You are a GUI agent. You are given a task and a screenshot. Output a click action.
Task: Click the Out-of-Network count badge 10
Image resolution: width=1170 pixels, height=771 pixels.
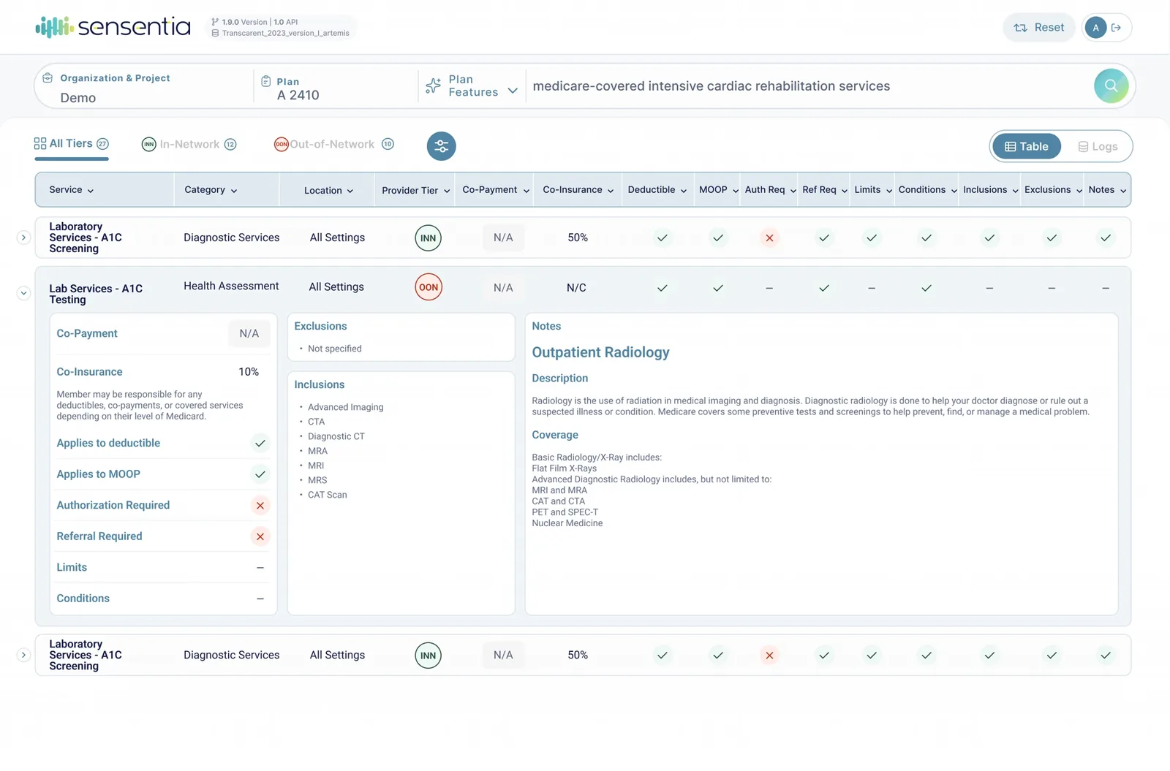pyautogui.click(x=388, y=144)
